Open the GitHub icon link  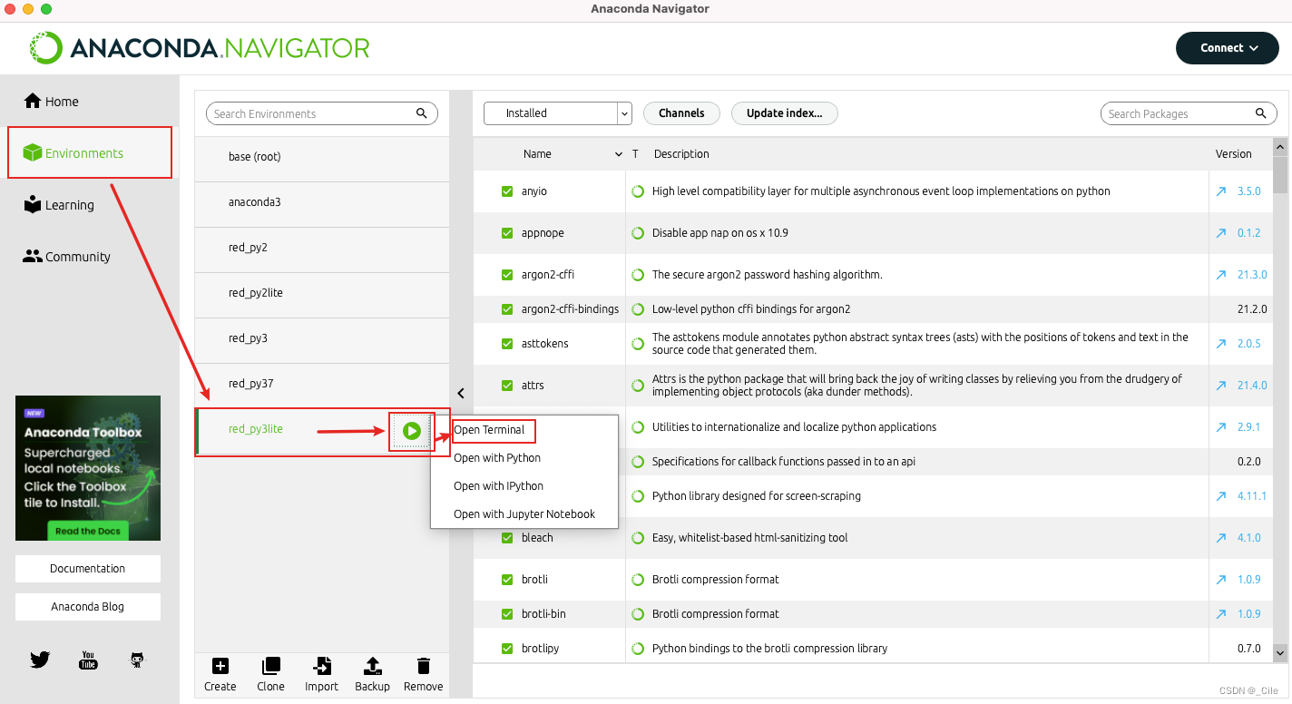point(137,660)
